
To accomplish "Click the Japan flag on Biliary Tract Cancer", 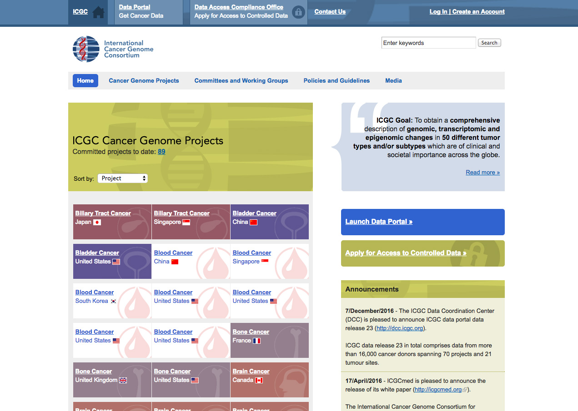I will [x=97, y=222].
